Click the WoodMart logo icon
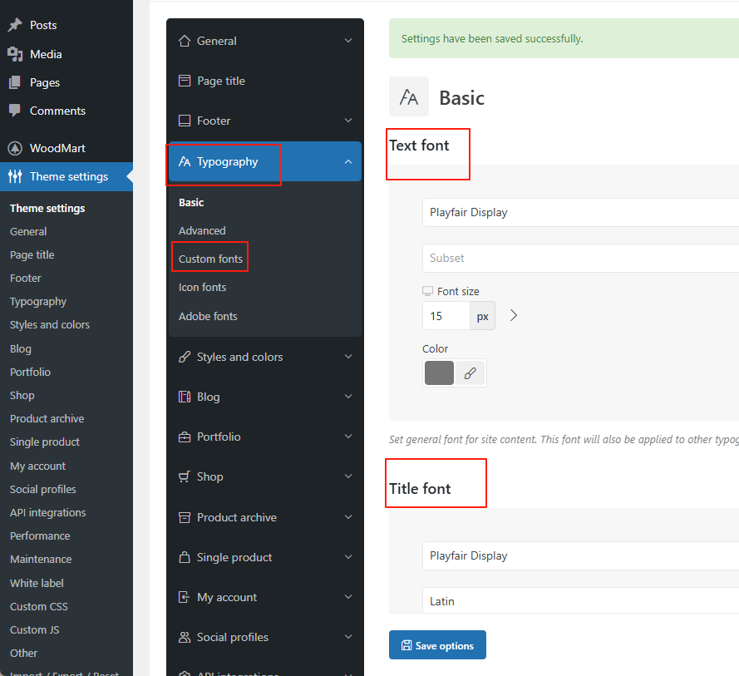Image resolution: width=739 pixels, height=676 pixels. (x=15, y=148)
